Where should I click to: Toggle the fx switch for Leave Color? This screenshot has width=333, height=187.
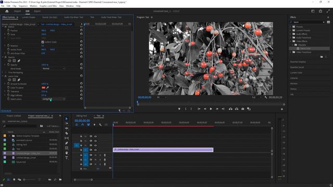point(6,76)
